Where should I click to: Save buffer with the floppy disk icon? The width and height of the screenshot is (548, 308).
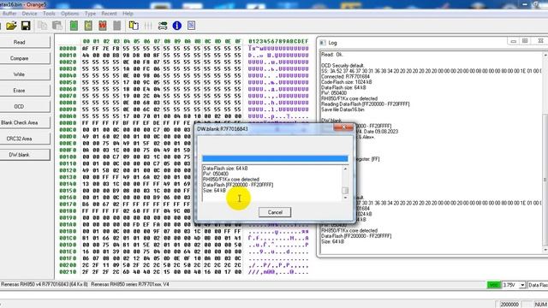coord(26,26)
